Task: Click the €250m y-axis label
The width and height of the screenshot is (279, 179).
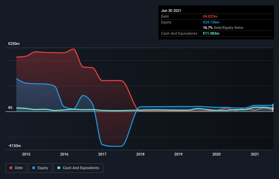Action: click(14, 44)
